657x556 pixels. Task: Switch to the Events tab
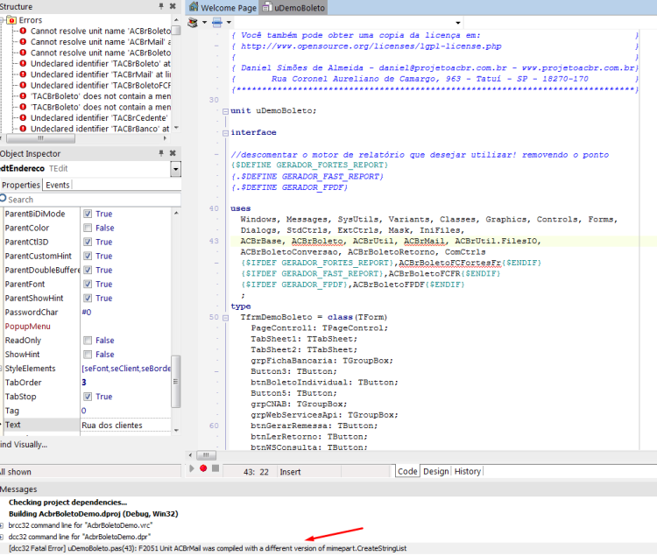coord(58,185)
